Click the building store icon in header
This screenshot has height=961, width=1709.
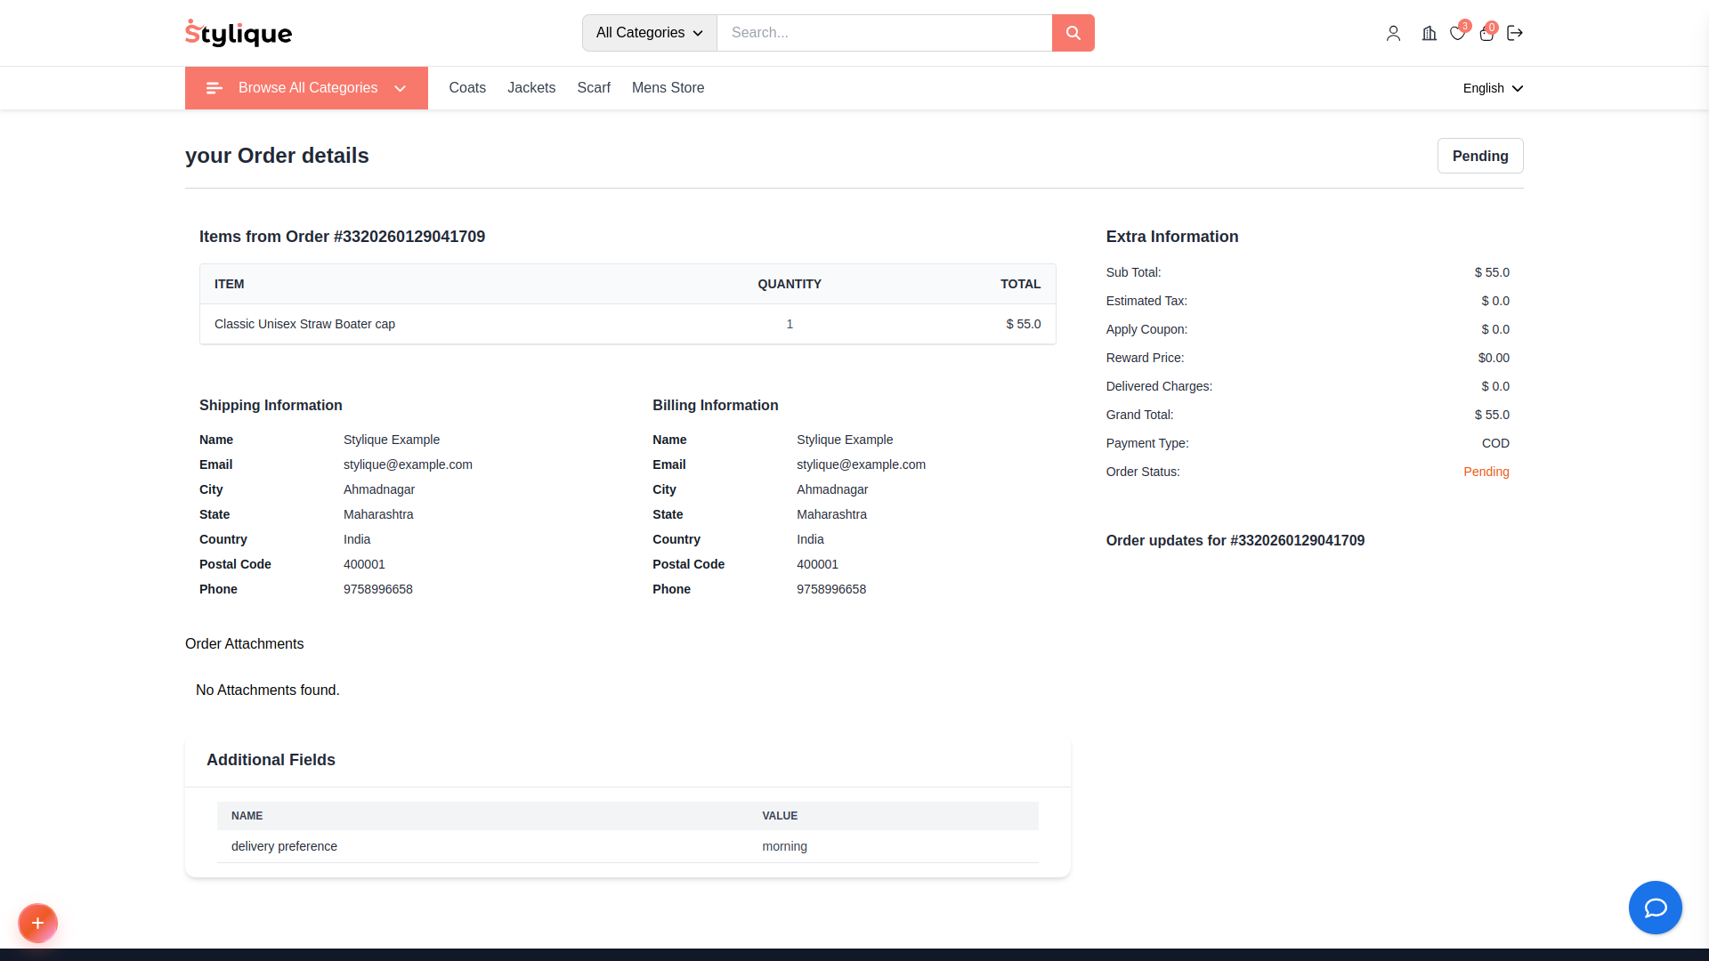[1429, 33]
